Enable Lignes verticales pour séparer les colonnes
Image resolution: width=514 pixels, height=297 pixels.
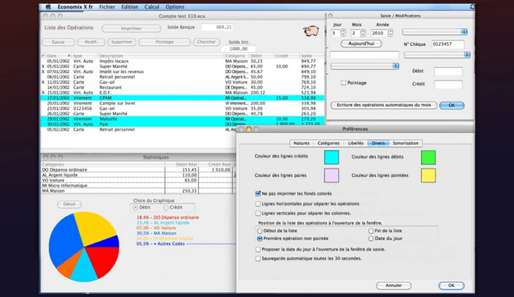click(258, 214)
